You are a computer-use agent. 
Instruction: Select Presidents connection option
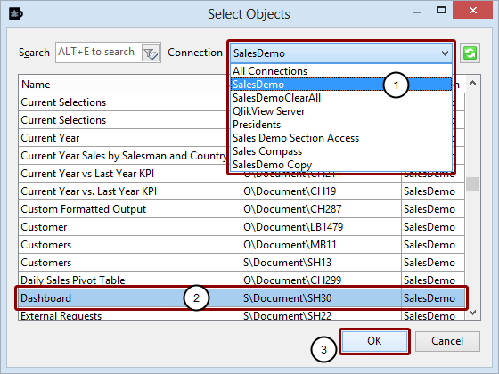click(341, 125)
